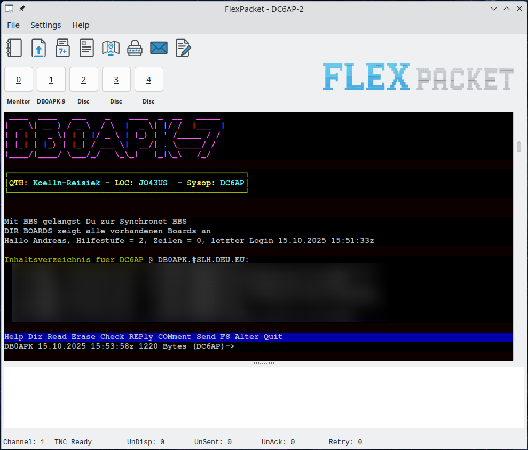Click the window menu icon in titlebar
Screen dimensions: 528x450
pyautogui.click(x=9, y=9)
